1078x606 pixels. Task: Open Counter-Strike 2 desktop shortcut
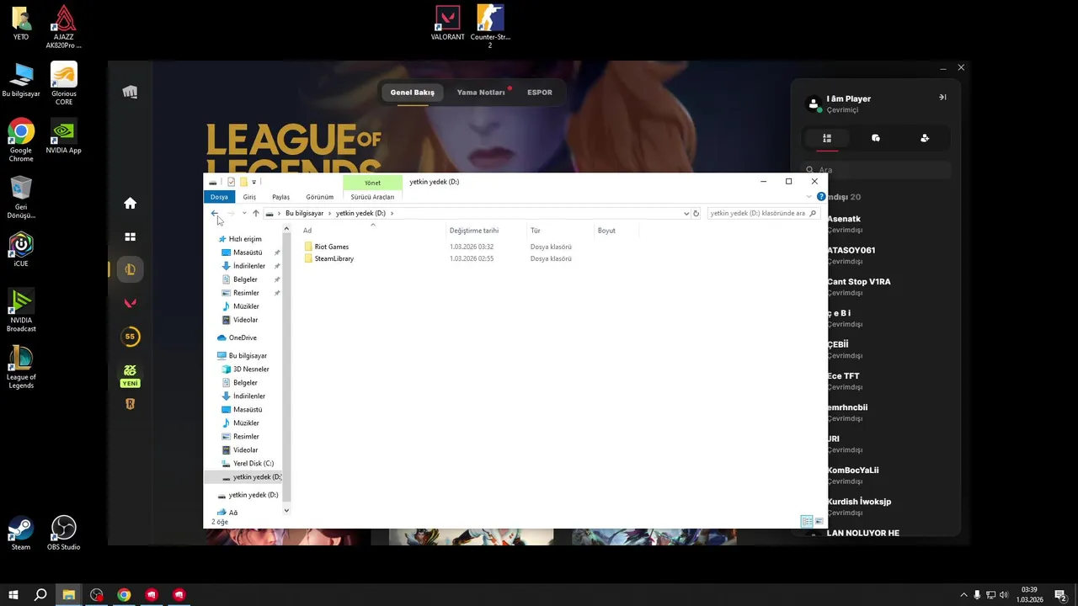(x=490, y=26)
